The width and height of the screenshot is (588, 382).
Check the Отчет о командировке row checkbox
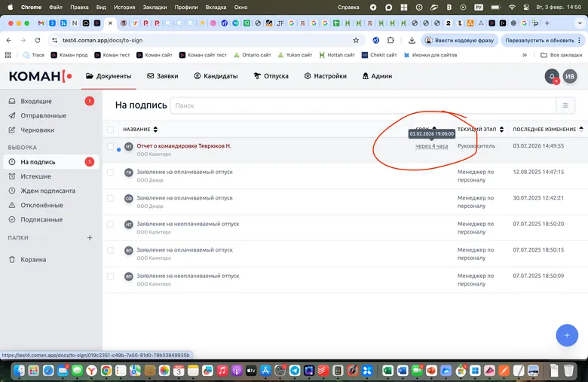111,146
